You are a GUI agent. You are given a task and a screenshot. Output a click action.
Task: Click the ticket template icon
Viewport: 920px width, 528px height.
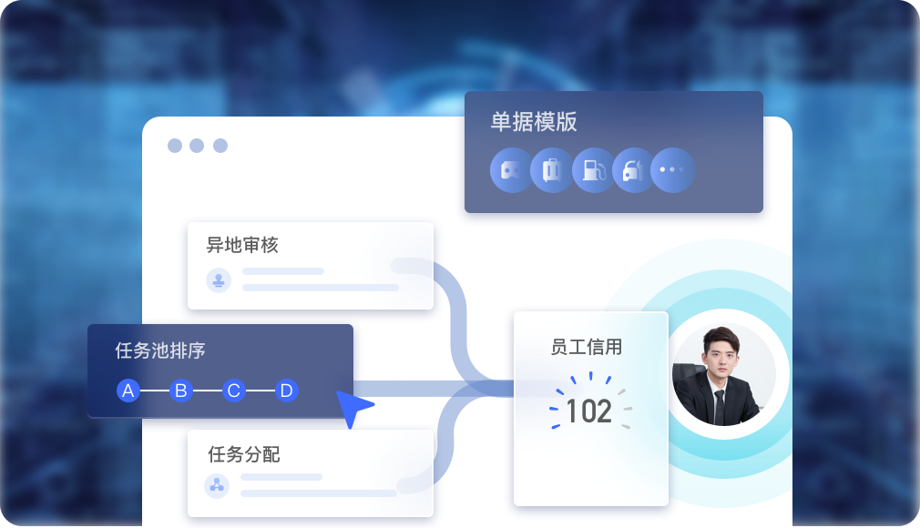511,170
